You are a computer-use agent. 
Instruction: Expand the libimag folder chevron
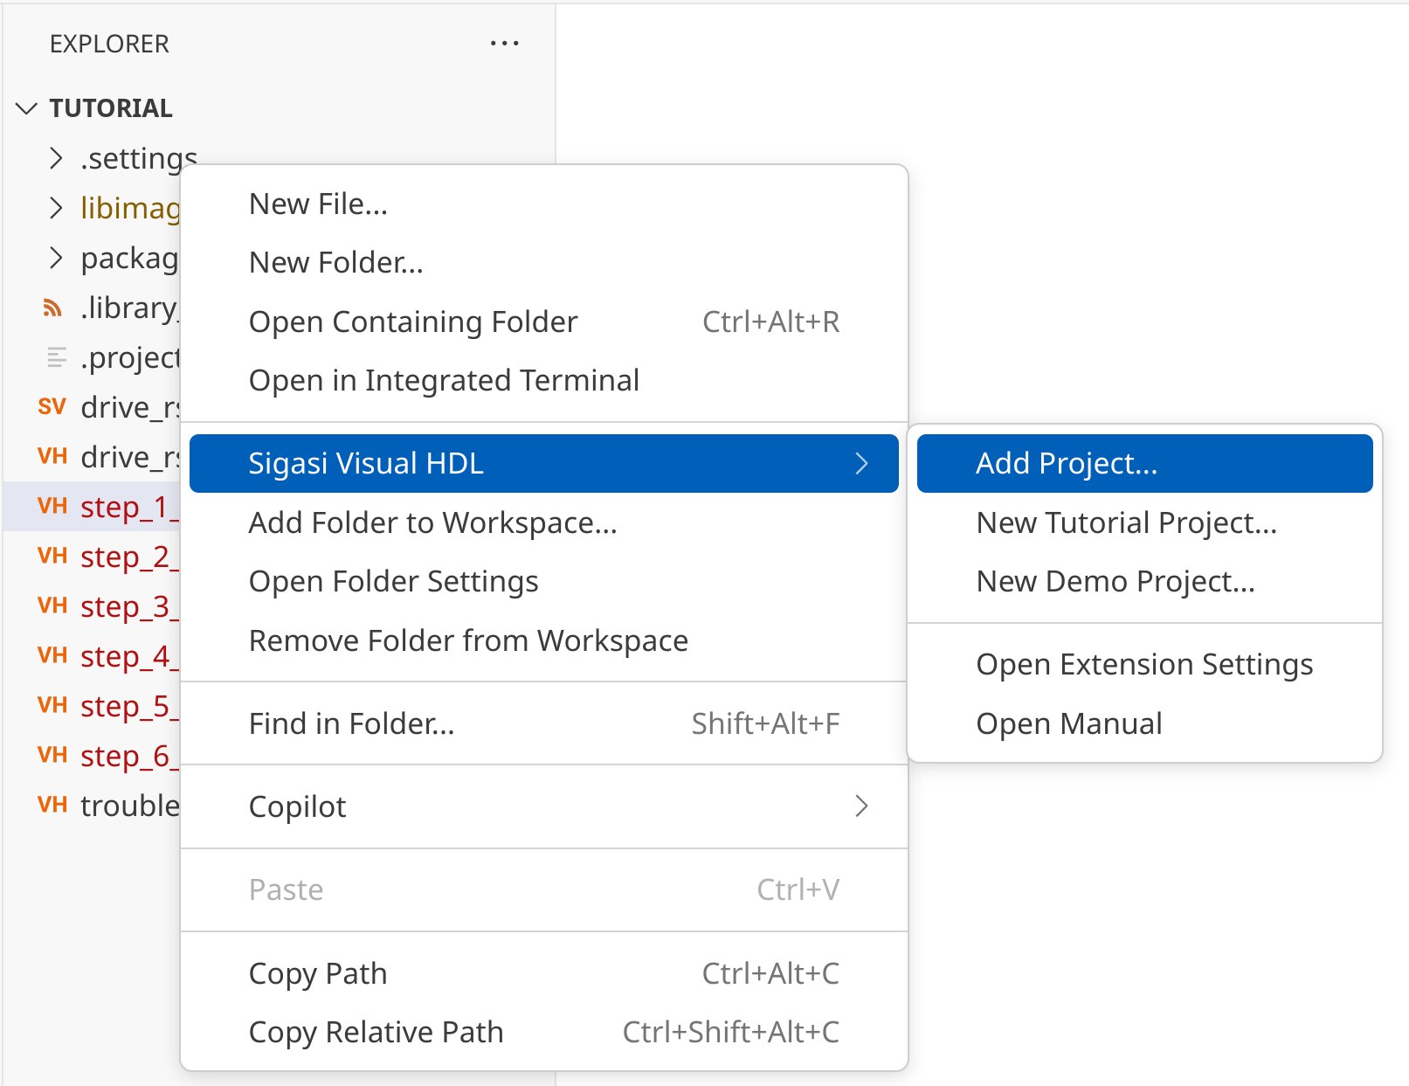click(x=57, y=208)
